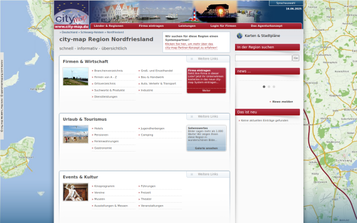
Task: Open Jugendherbergen link
Action: pos(152,128)
